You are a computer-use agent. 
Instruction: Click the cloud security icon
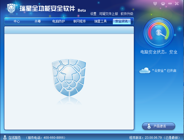point(145,71)
